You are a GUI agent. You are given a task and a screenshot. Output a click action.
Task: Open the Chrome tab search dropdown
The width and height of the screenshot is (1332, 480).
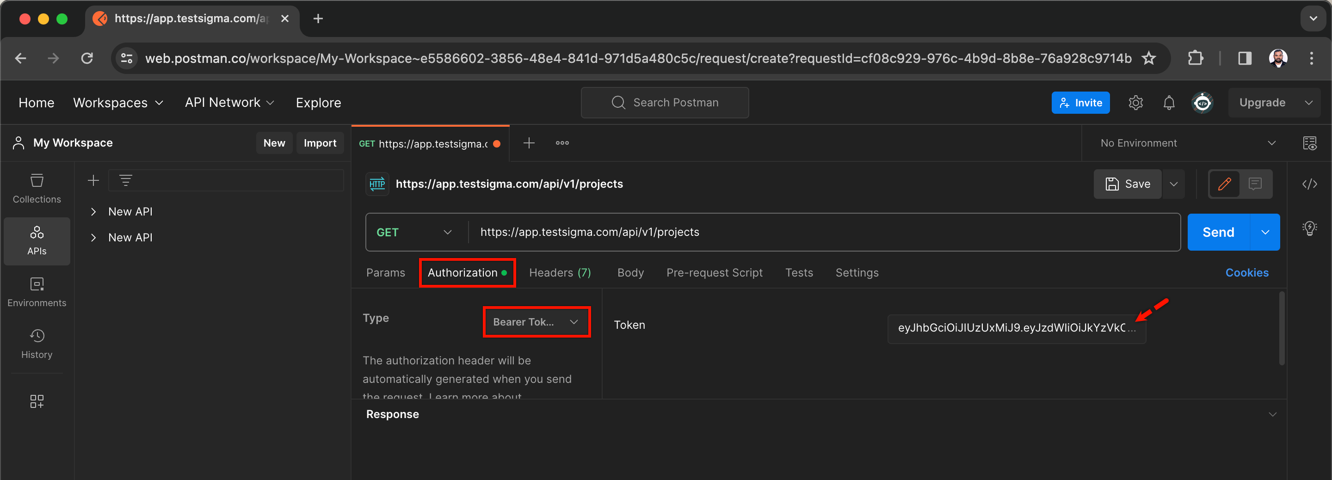(1313, 18)
